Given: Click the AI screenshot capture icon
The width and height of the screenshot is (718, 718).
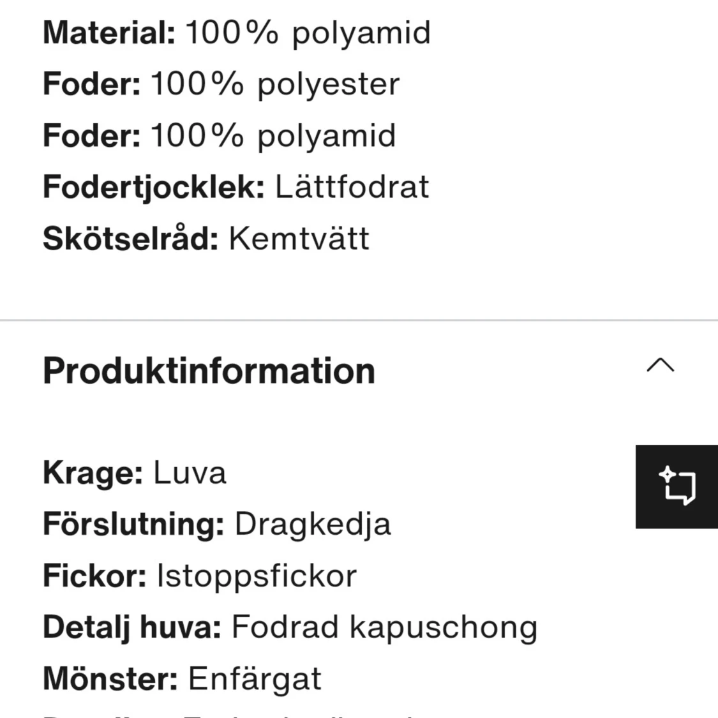Looking at the screenshot, I should coord(677,486).
